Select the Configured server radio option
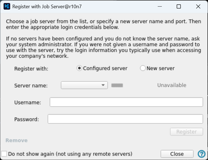This screenshot has height=160, width=208. pyautogui.click(x=79, y=68)
